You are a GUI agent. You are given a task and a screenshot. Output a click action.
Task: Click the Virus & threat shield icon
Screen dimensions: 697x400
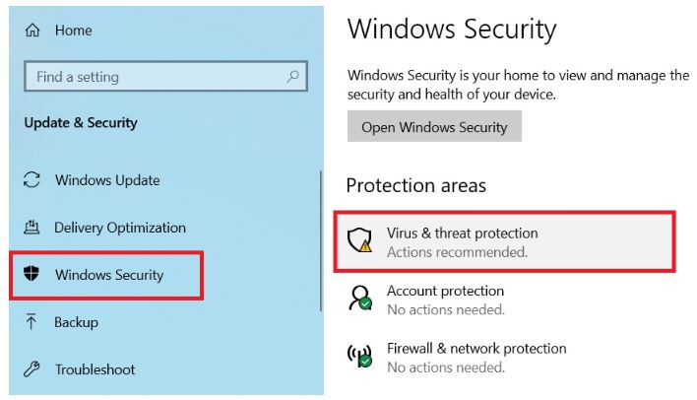pos(363,241)
